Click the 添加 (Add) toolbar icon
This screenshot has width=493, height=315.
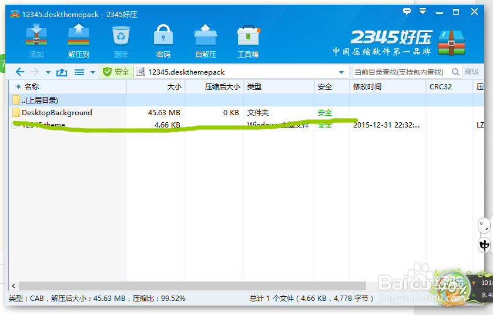36,41
